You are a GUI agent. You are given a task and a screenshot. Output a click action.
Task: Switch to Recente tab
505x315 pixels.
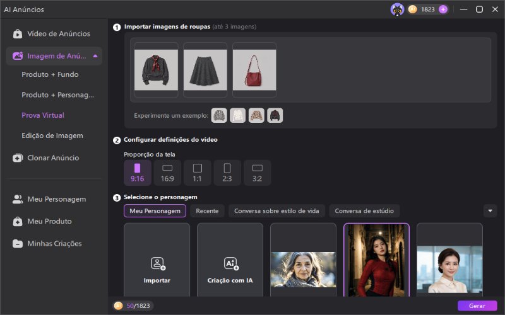[207, 211]
